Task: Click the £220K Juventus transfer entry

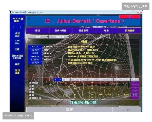Action: click(83, 50)
